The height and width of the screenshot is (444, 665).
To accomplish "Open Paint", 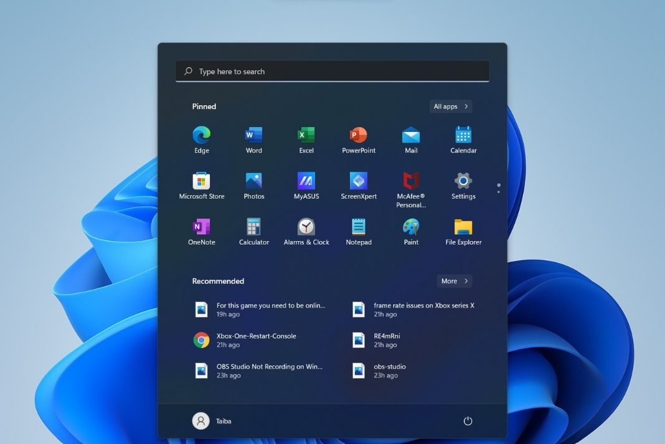I will point(410,231).
